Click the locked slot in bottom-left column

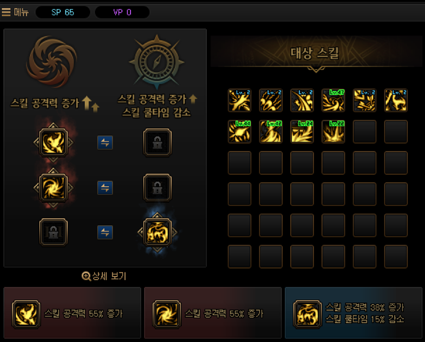point(54,232)
